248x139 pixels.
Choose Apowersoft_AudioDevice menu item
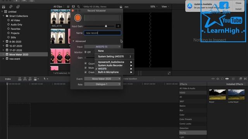pos(114,62)
